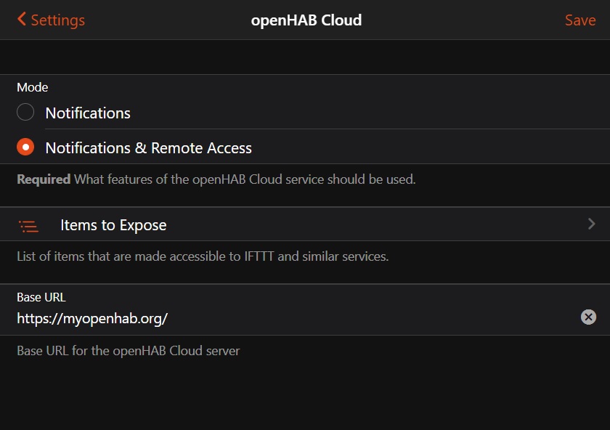
Task: Save the openHAB Cloud configuration
Action: (580, 20)
